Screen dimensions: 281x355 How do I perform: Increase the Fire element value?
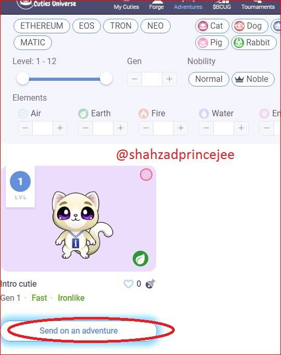point(181,128)
